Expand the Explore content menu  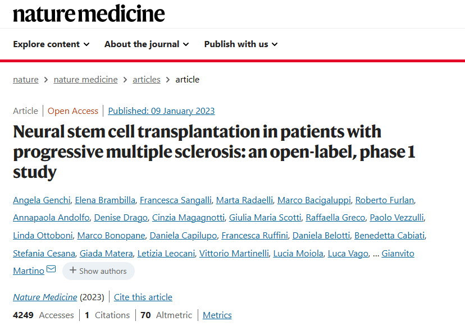pos(51,44)
